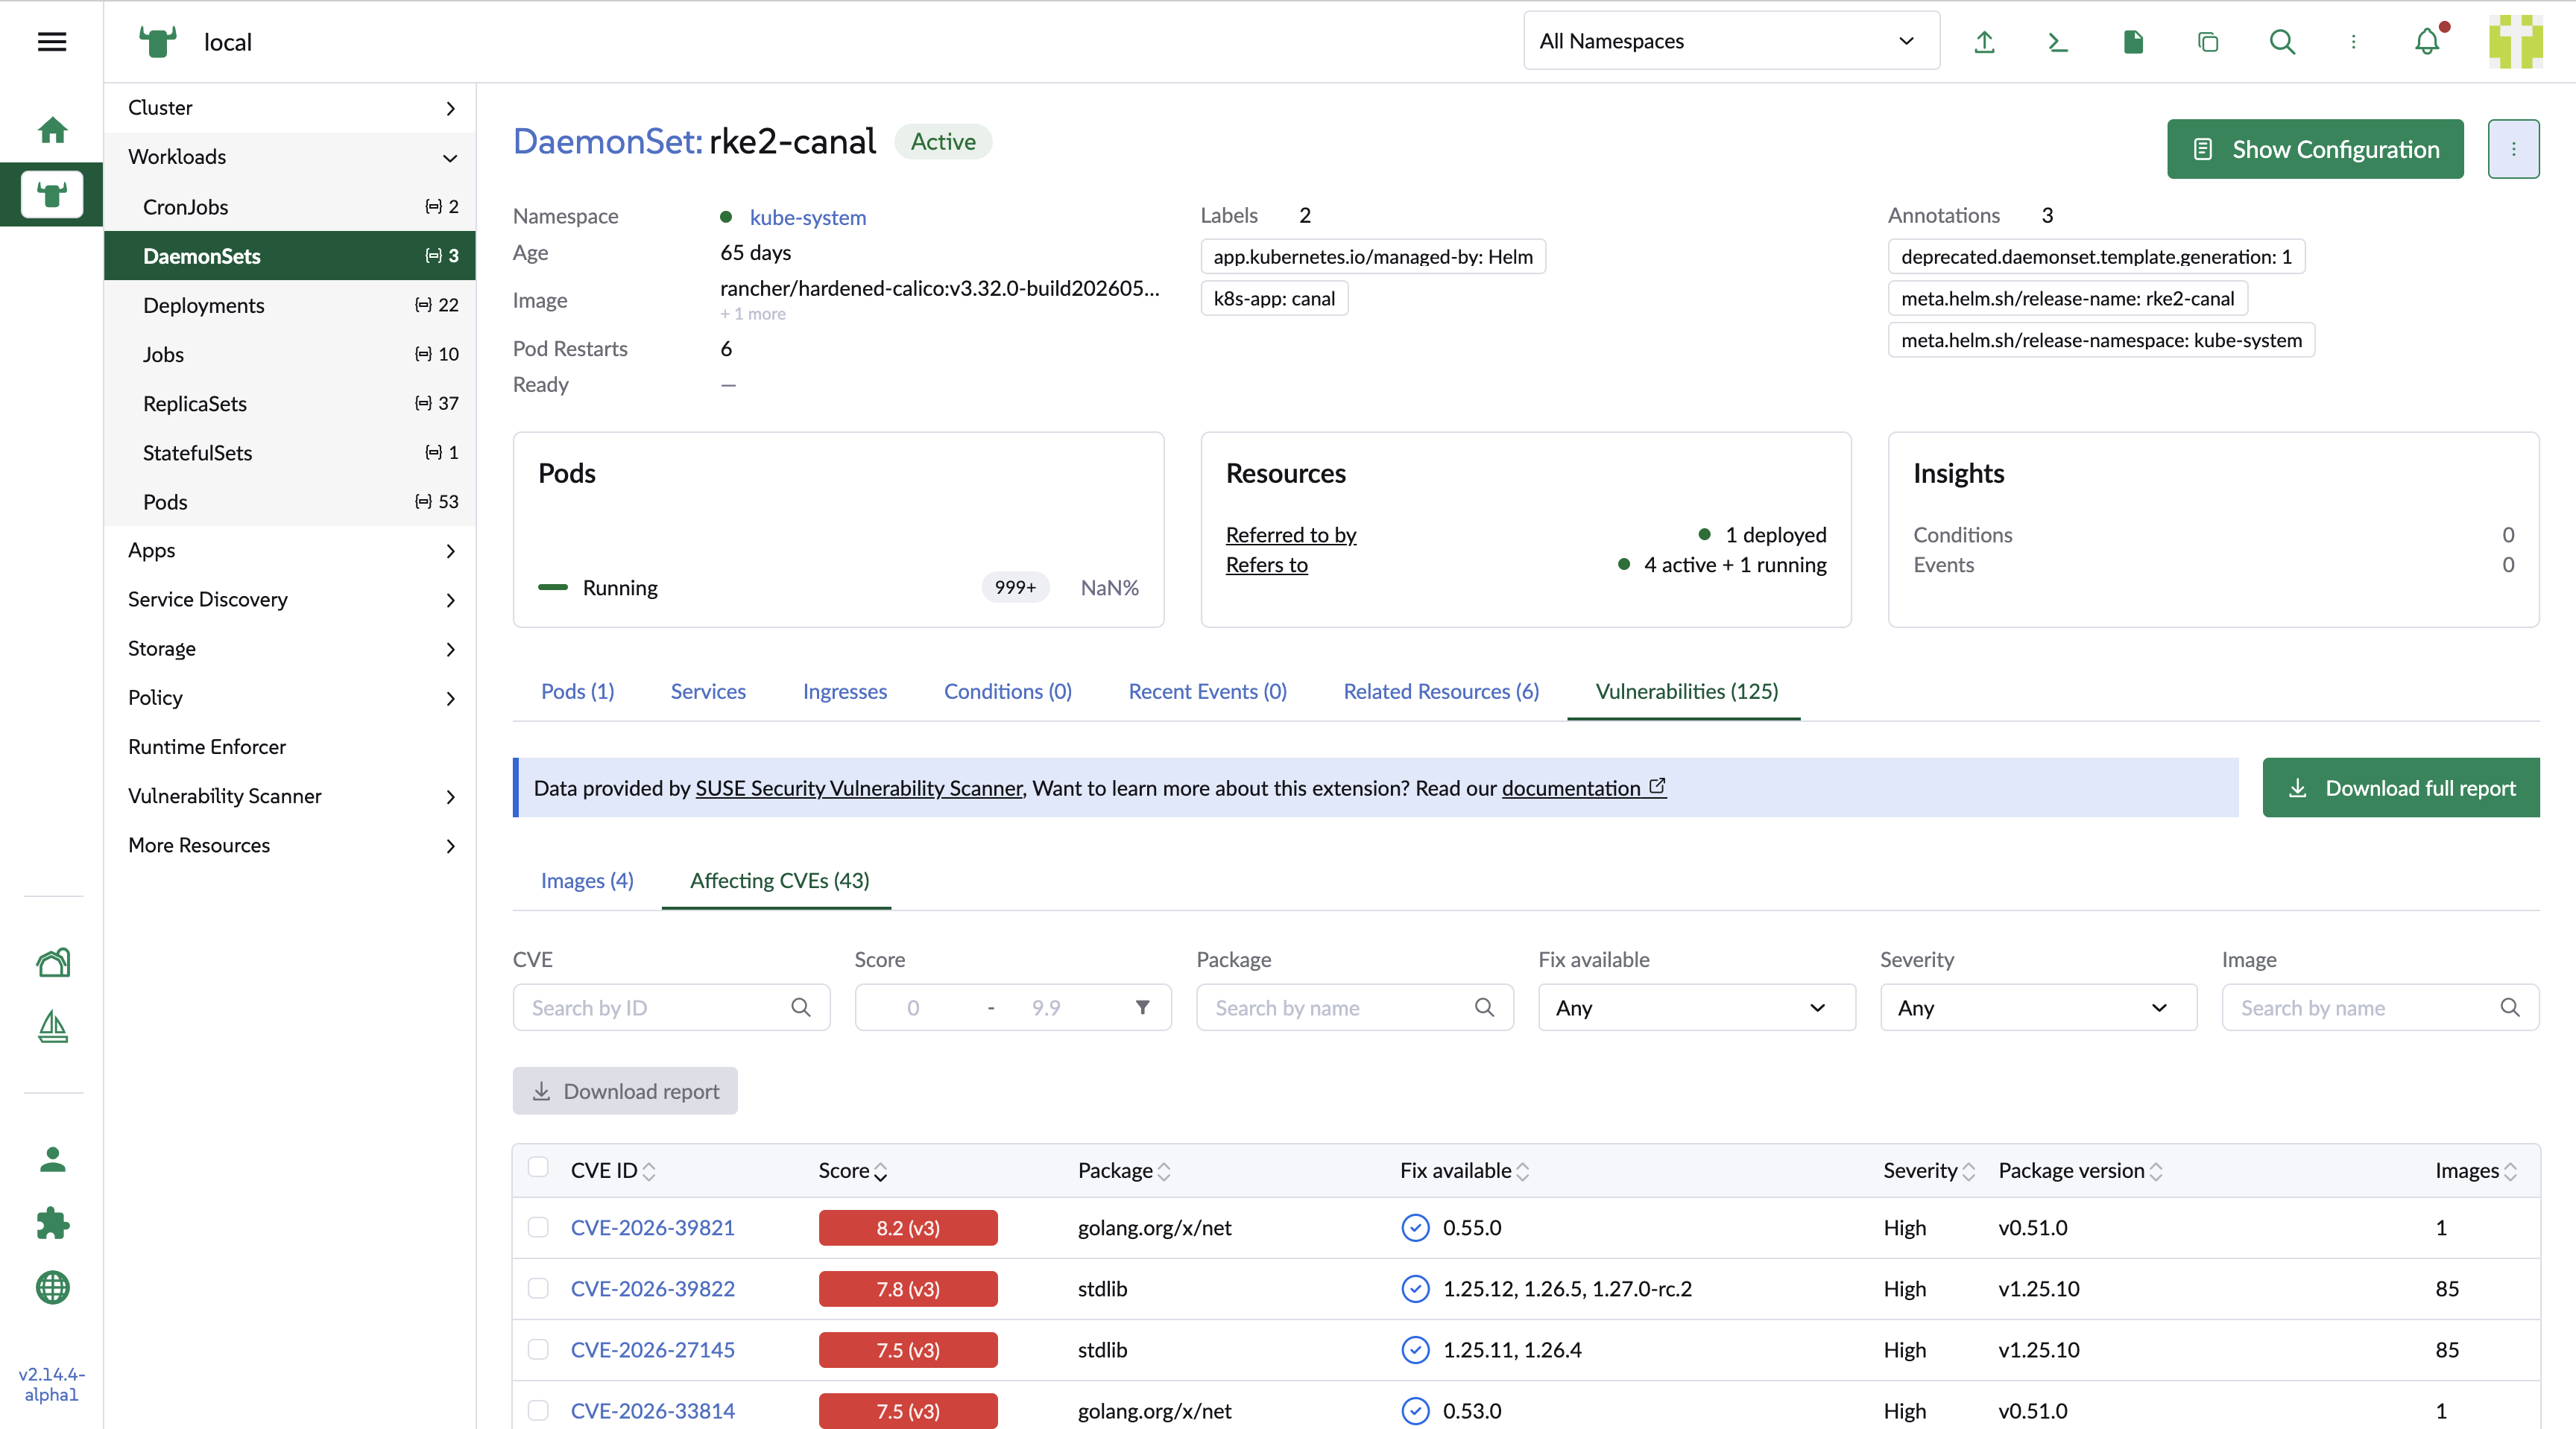This screenshot has height=1429, width=2576.
Task: Sort table by Package version column
Action: pos(2080,1170)
